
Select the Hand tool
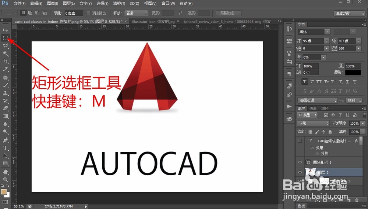pos(5,172)
